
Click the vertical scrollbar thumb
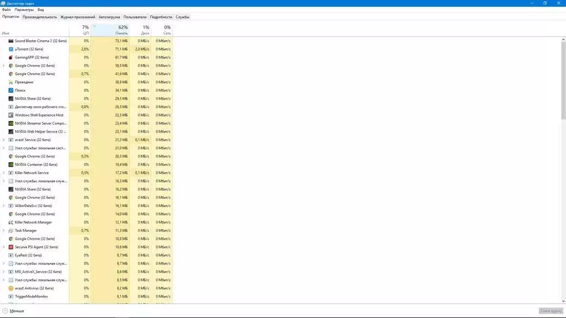coord(563,80)
